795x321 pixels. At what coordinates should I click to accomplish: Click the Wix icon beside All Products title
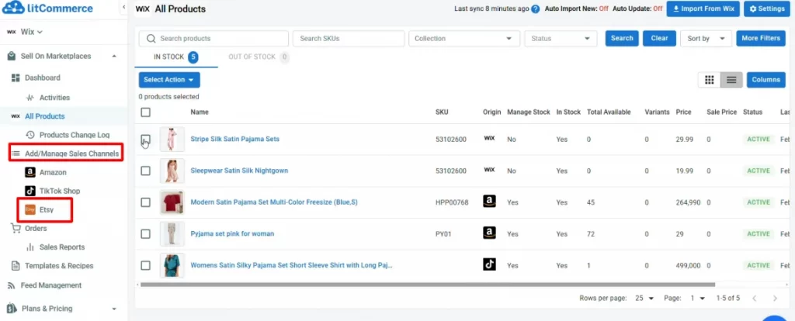click(x=143, y=9)
